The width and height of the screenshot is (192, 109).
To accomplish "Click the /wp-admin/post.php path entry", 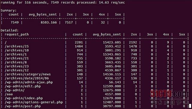I will [x=23, y=106].
